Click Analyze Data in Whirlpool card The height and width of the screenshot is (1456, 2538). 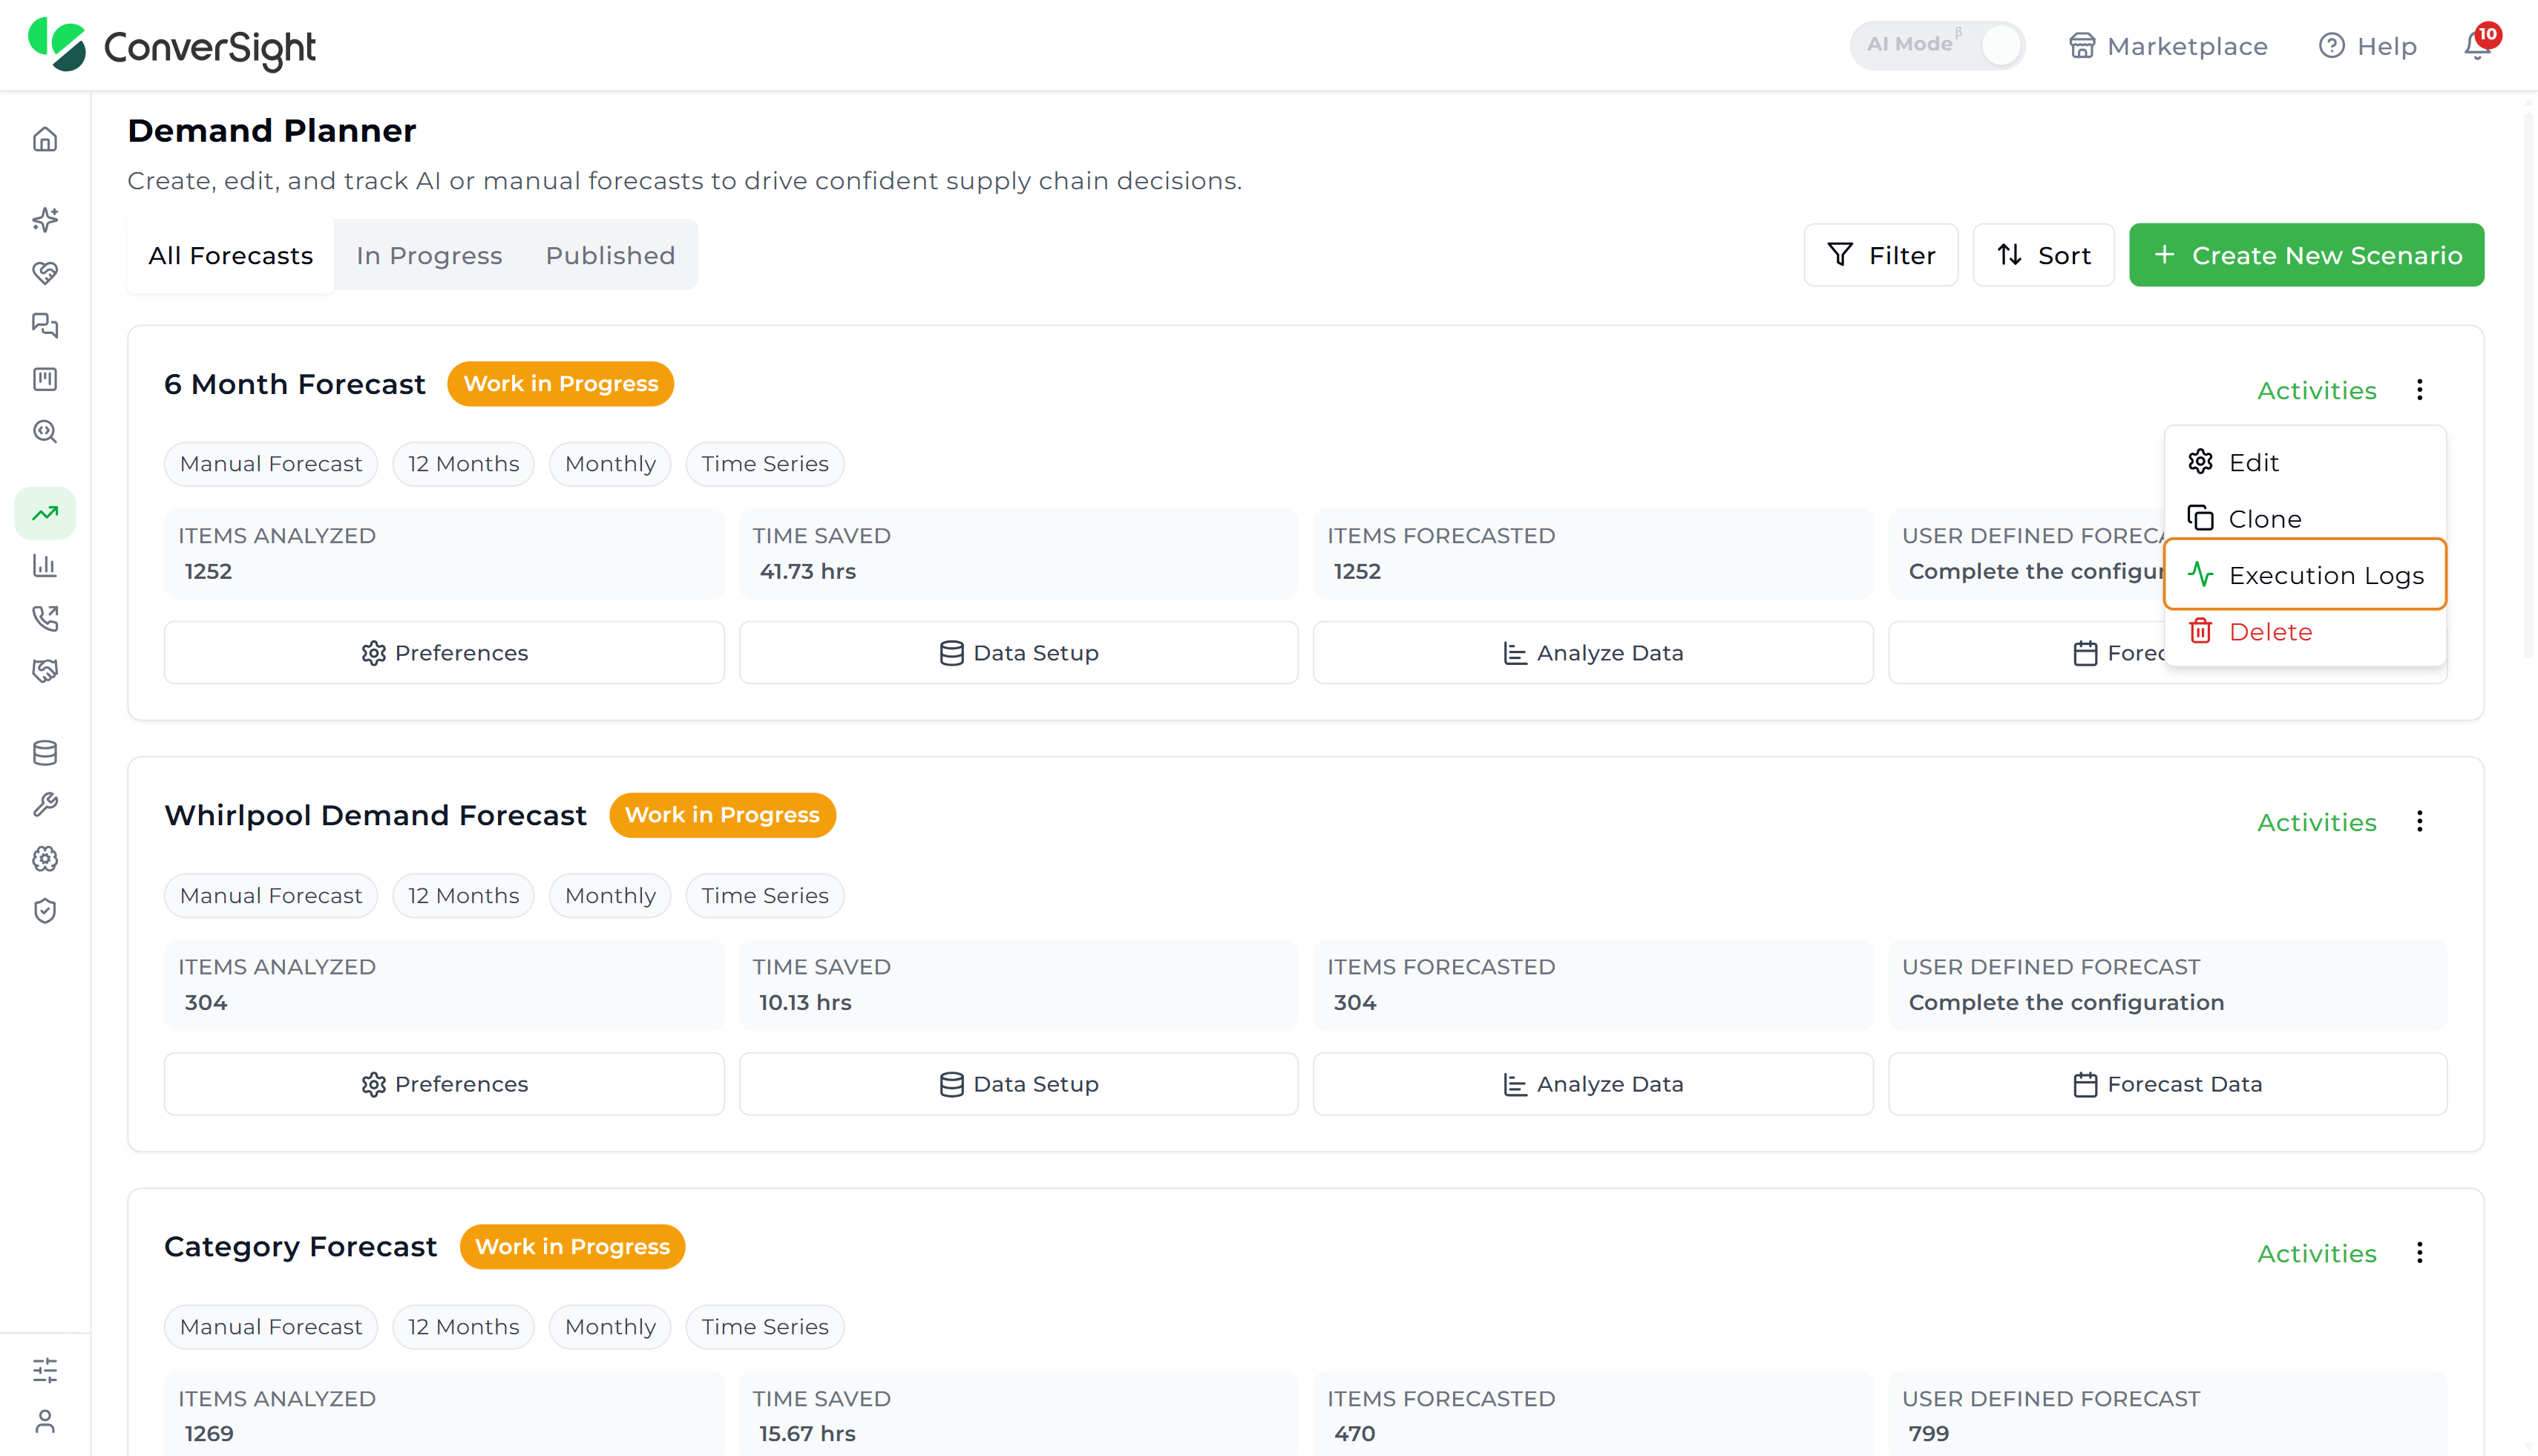click(x=1593, y=1084)
